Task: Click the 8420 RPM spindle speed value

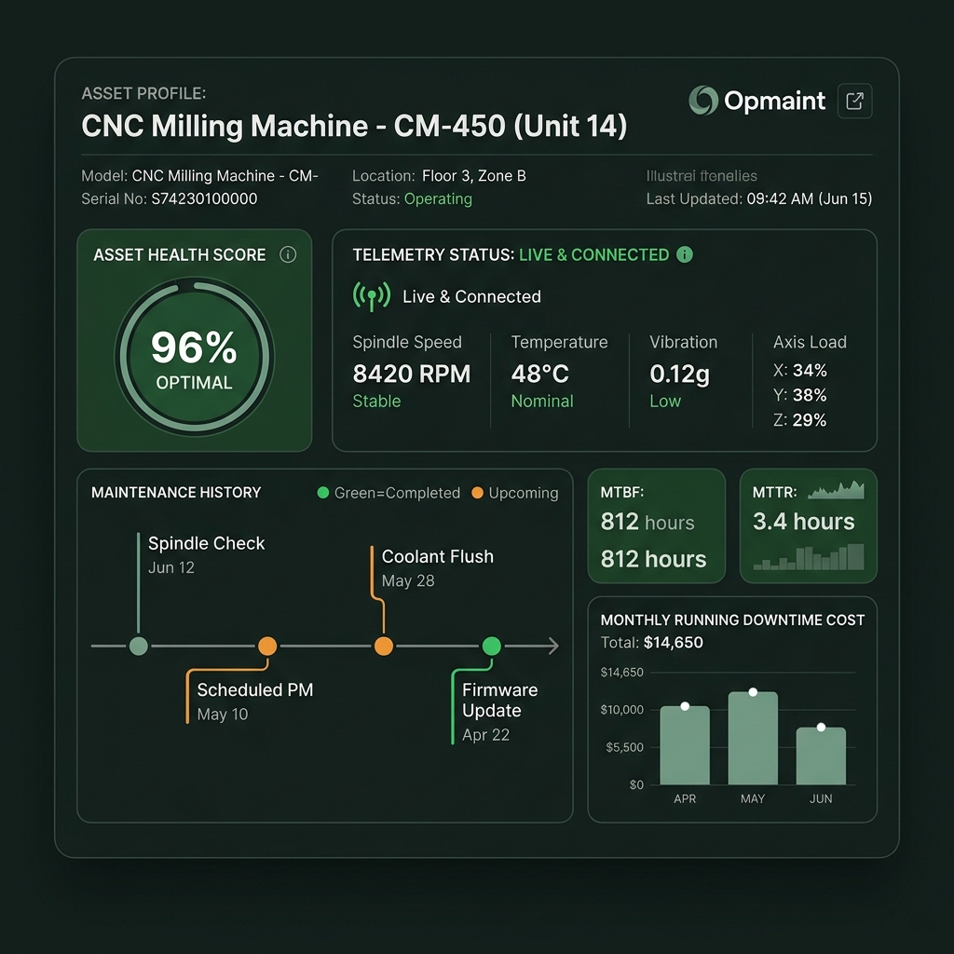Action: 411,374
